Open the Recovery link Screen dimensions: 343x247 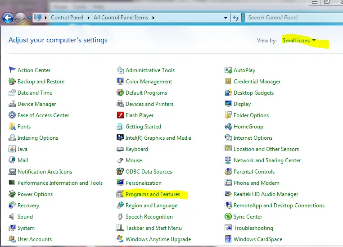(28, 206)
